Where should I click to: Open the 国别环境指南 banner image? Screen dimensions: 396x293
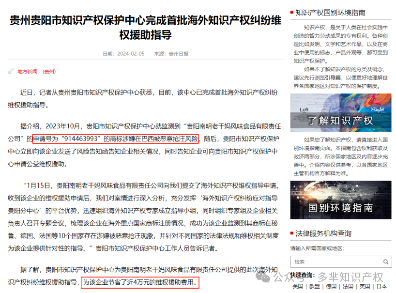(341, 200)
